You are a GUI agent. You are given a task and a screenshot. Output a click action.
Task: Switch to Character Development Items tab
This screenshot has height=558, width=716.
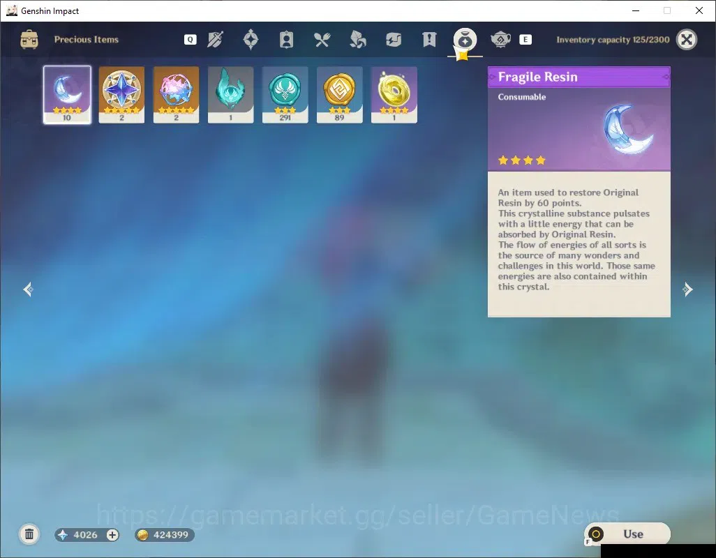pyautogui.click(x=286, y=40)
